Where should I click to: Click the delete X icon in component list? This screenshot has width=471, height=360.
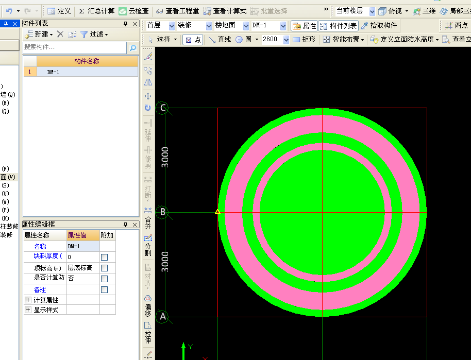click(x=60, y=34)
